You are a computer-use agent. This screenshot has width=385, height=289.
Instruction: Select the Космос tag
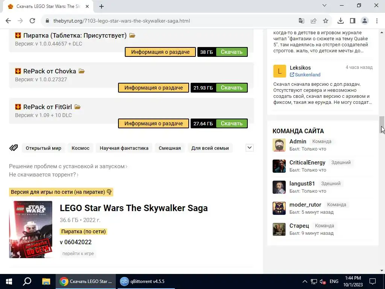[80, 148]
